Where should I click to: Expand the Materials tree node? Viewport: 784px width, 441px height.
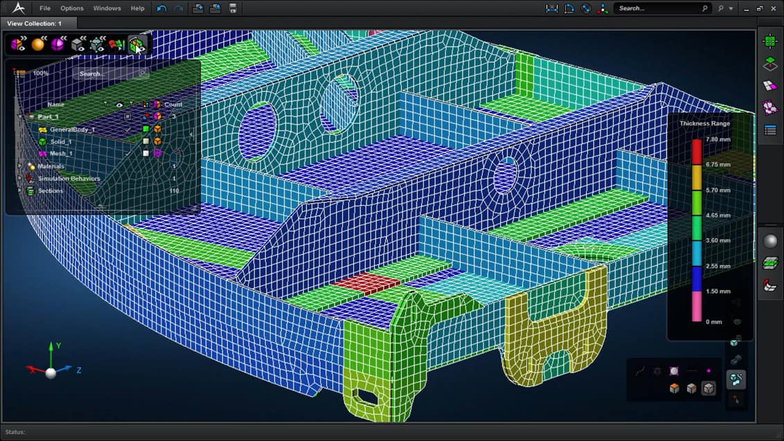click(x=19, y=166)
